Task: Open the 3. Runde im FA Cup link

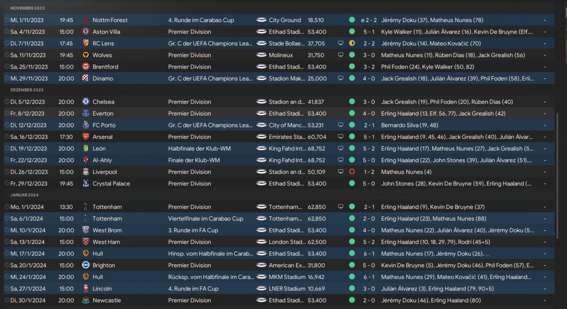Action: (x=193, y=230)
